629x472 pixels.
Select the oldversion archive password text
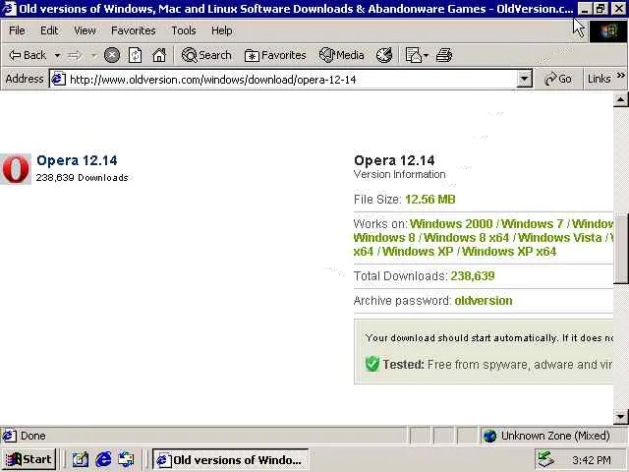coord(484,301)
